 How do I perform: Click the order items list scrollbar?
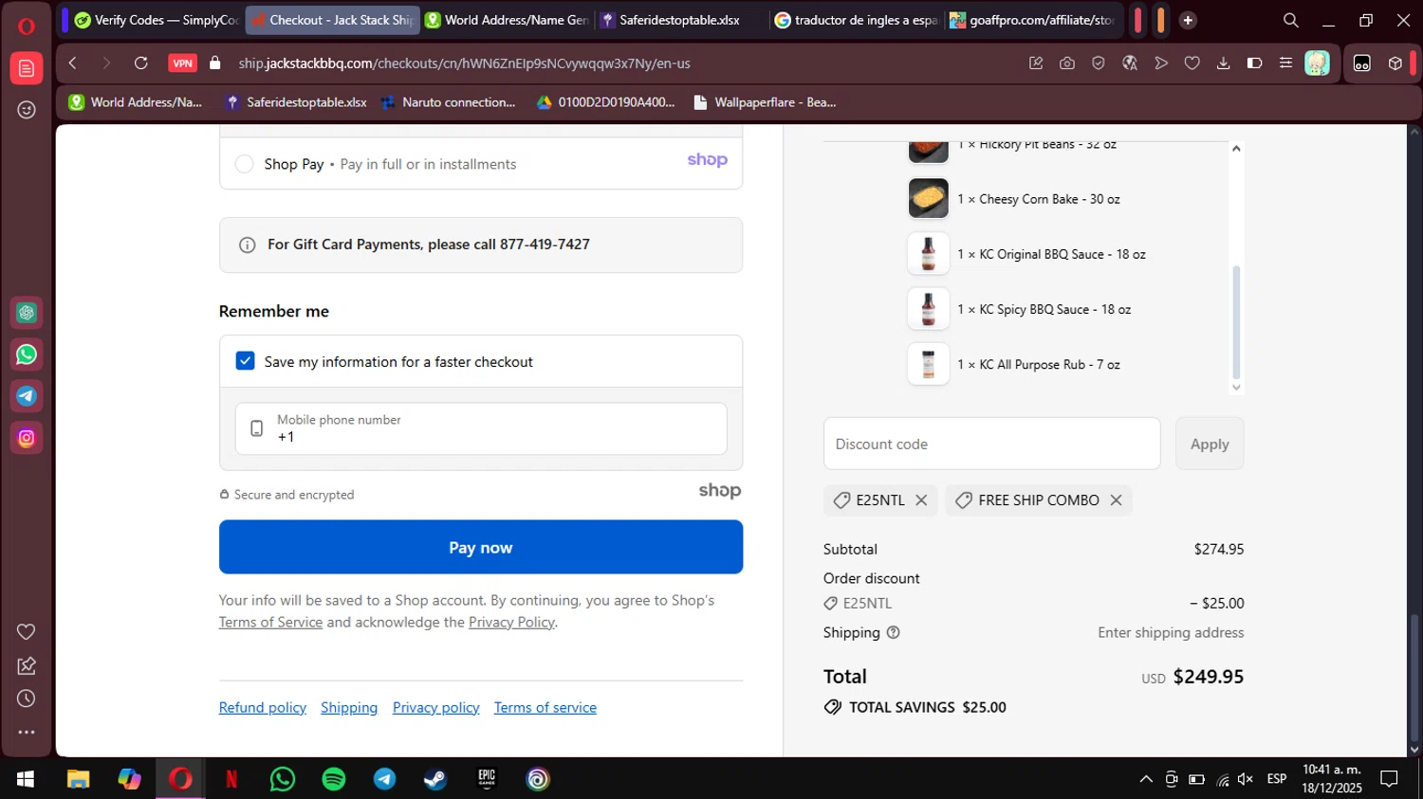tap(1236, 322)
